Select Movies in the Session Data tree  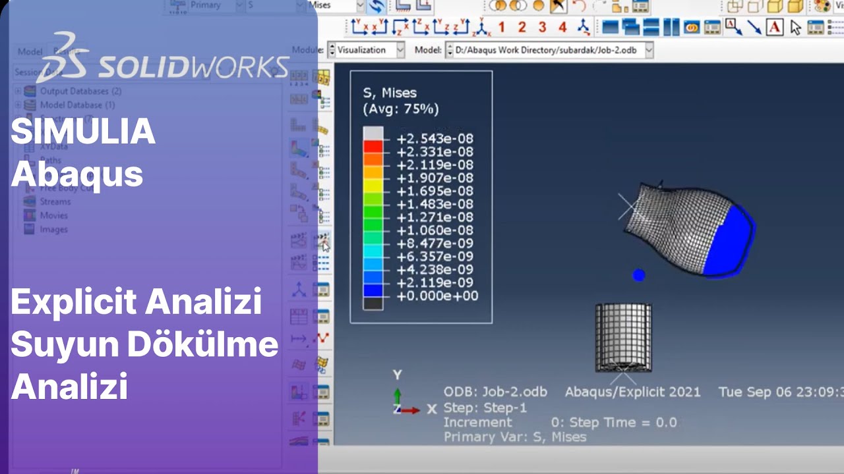click(53, 215)
